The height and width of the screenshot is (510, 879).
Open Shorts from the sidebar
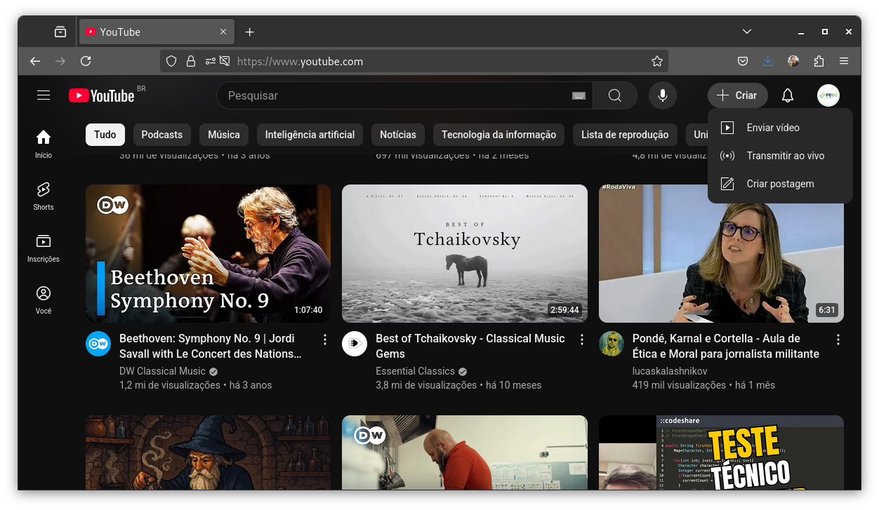pos(44,196)
